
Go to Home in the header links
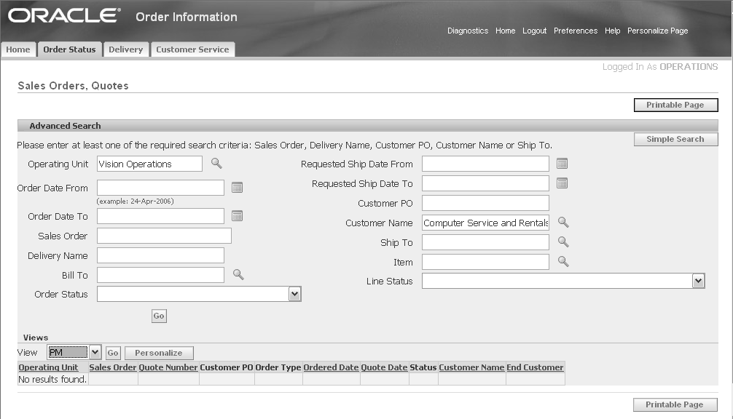point(506,31)
